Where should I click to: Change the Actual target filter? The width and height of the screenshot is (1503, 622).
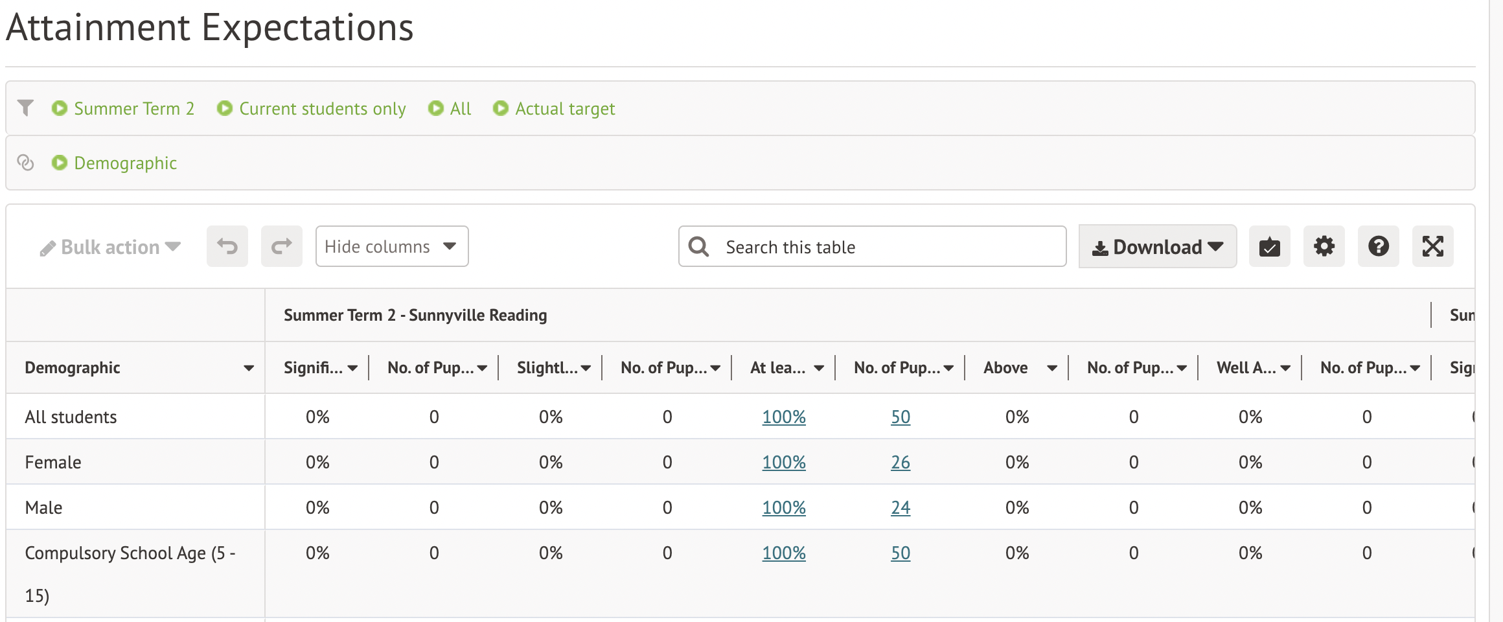(x=554, y=109)
